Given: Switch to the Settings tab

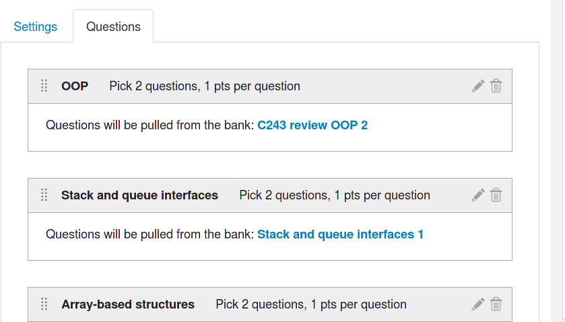Looking at the screenshot, I should 36,27.
